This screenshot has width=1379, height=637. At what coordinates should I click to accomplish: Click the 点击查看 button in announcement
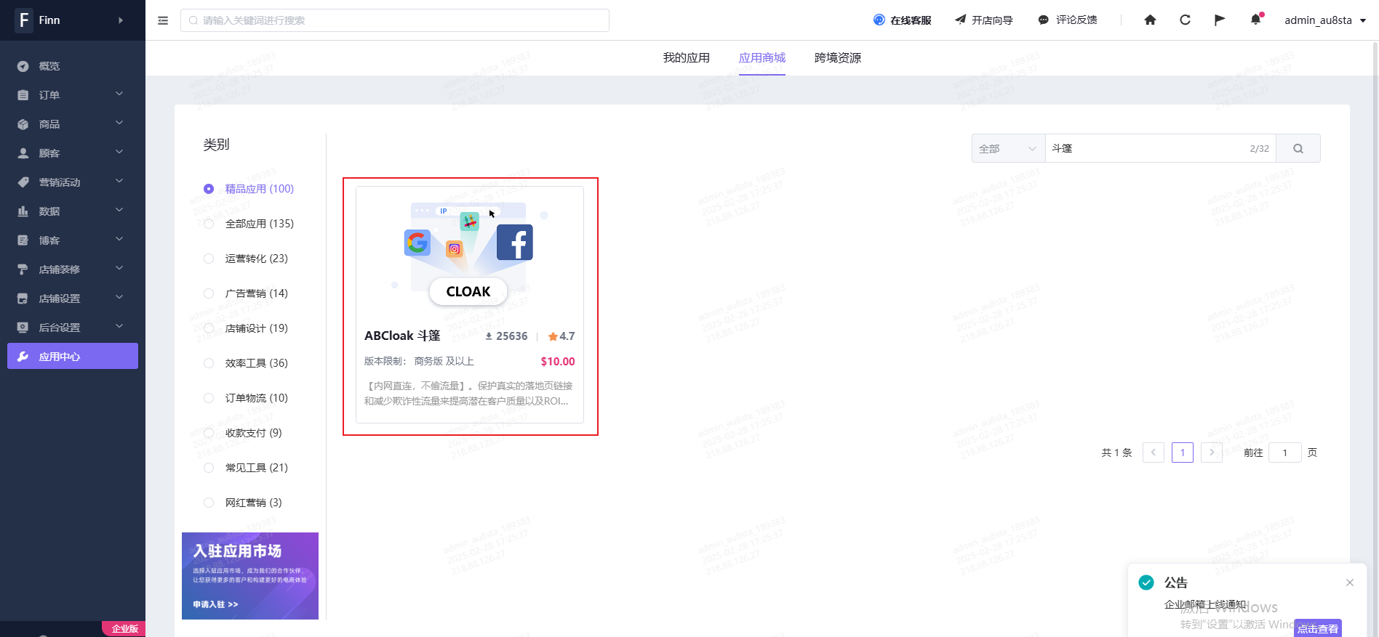1318,628
